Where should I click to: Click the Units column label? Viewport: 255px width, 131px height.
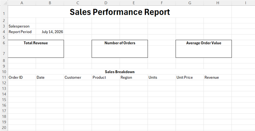point(162,77)
